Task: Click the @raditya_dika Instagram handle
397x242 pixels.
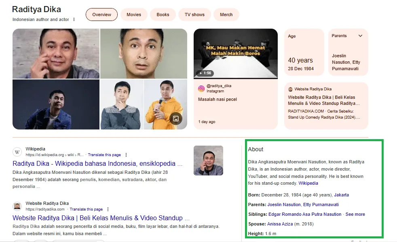Action: click(x=219, y=86)
